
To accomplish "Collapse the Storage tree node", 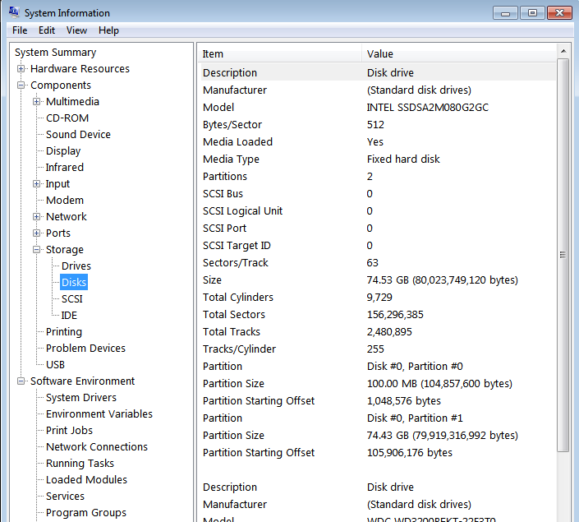I will pos(37,250).
